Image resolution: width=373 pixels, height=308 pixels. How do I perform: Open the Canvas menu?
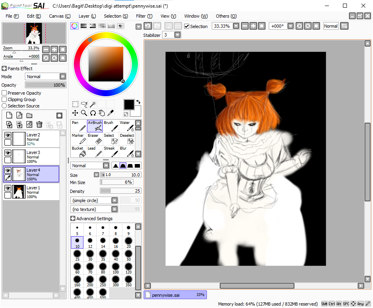pos(60,16)
